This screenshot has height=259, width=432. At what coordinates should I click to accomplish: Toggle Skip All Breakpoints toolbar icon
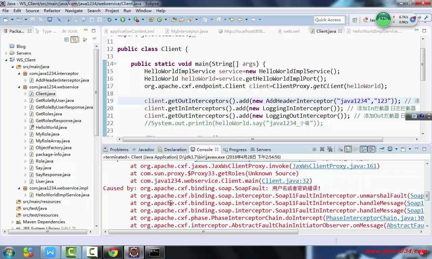tap(59, 20)
